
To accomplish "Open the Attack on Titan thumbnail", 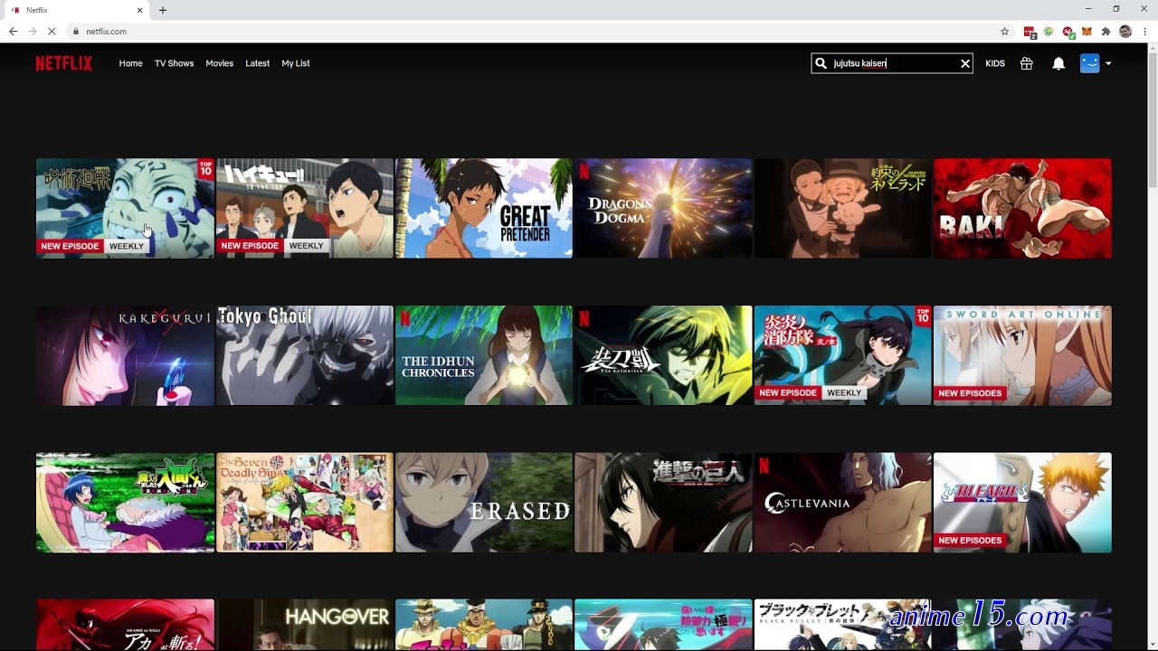I will click(x=663, y=503).
